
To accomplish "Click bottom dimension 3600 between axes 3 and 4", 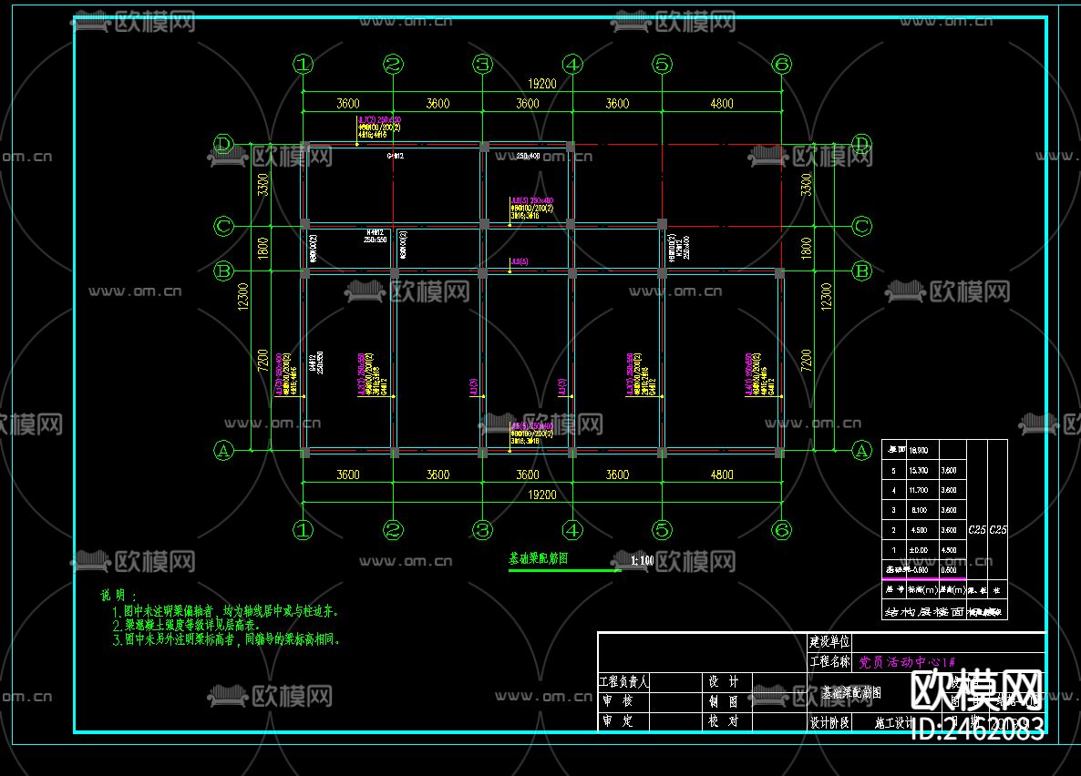I will tap(528, 475).
